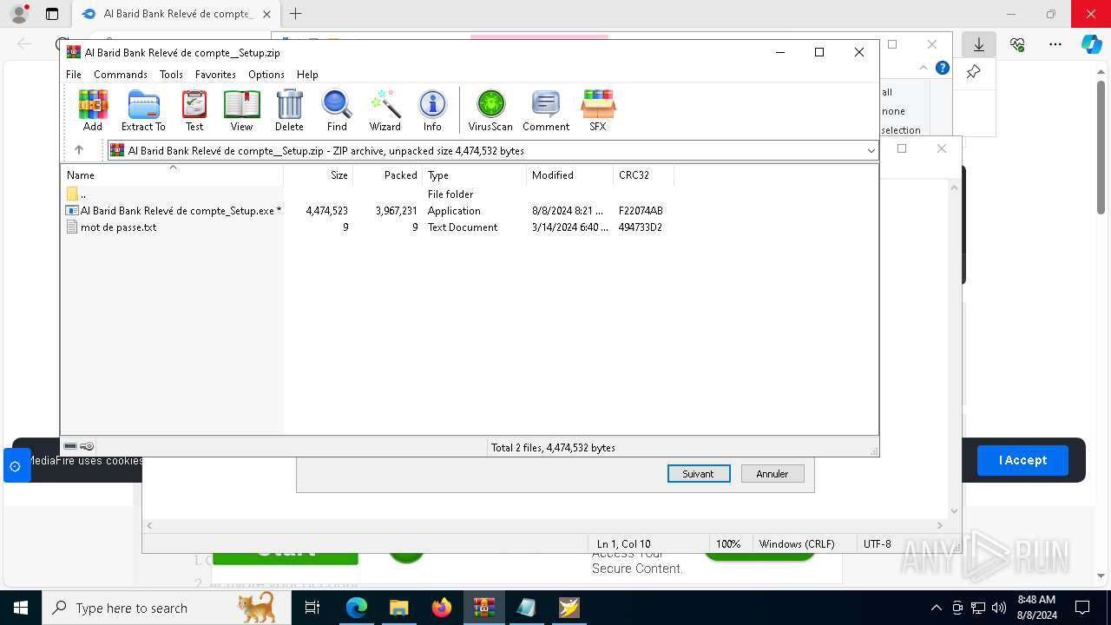Sort by the Modified column header
The height and width of the screenshot is (625, 1111).
(570, 175)
